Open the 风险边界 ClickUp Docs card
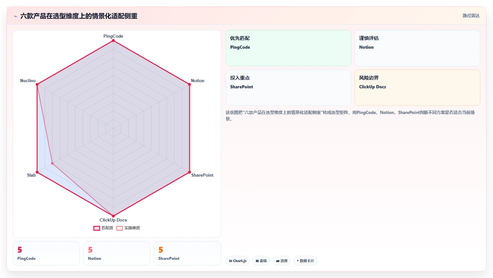493x278 pixels. tap(417, 88)
